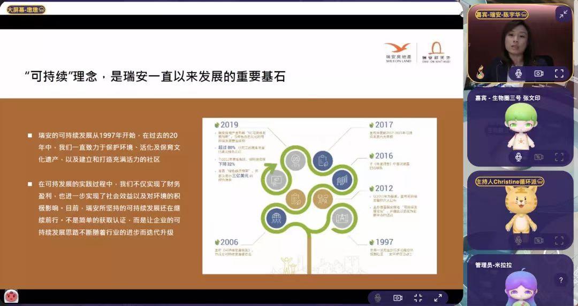The image size is (578, 306).
Task: Toggle big screen camera in bottom bar
Action: 398,297
